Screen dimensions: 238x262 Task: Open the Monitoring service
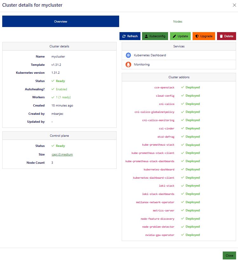[142, 65]
